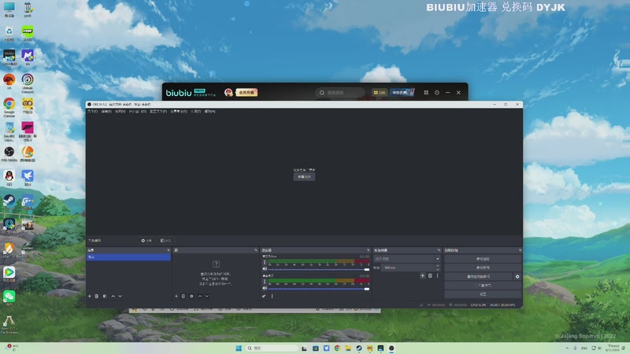This screenshot has height=354, width=630.
Task: Open the WeChat desktop shortcut
Action: [x=9, y=298]
